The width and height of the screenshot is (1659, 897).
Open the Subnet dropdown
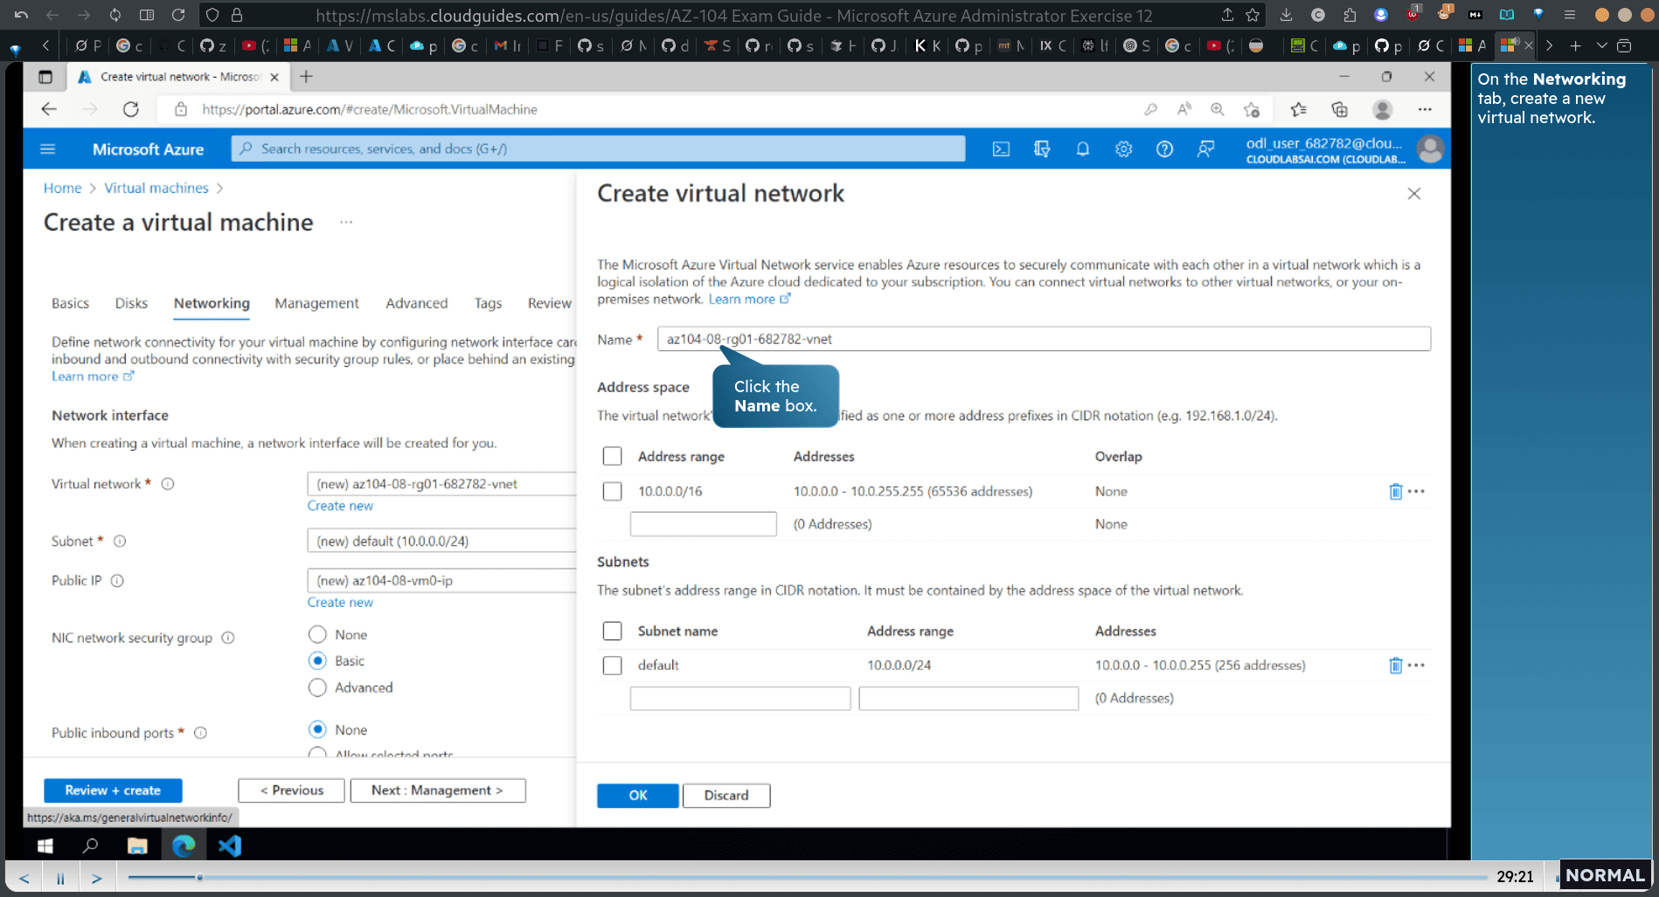click(x=441, y=542)
